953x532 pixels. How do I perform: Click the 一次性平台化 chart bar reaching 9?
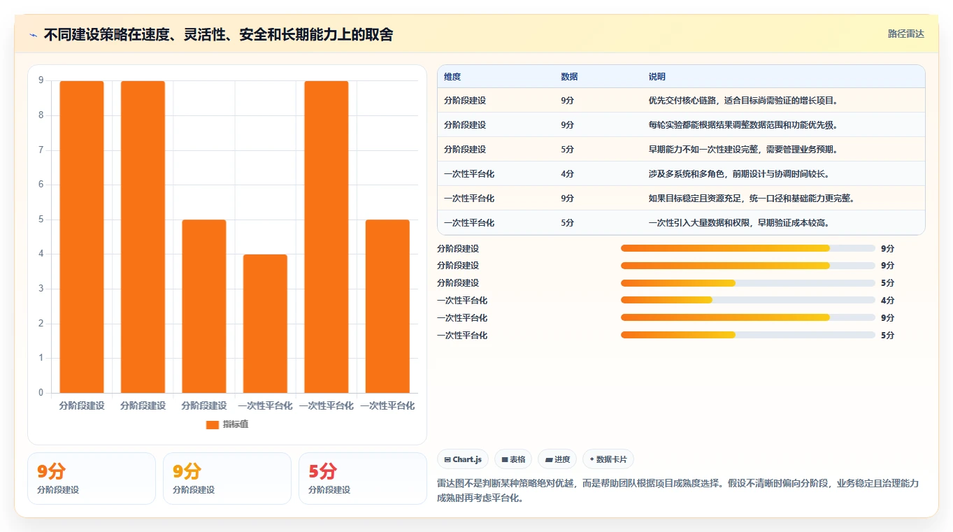tap(327, 237)
